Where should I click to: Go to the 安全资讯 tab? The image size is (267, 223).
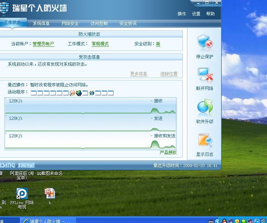[x=128, y=23]
